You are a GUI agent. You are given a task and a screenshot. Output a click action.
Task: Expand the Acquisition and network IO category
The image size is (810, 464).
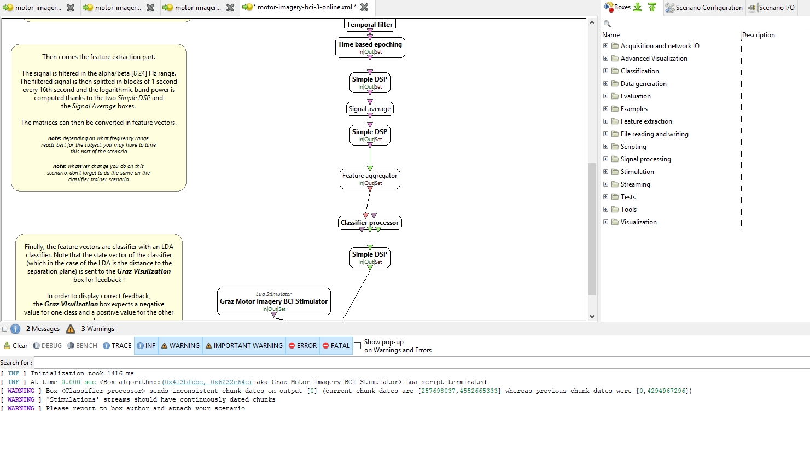click(605, 46)
